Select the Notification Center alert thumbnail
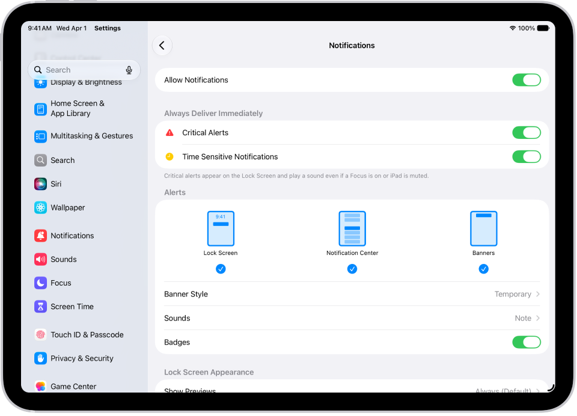The height and width of the screenshot is (416, 577). pyautogui.click(x=352, y=228)
